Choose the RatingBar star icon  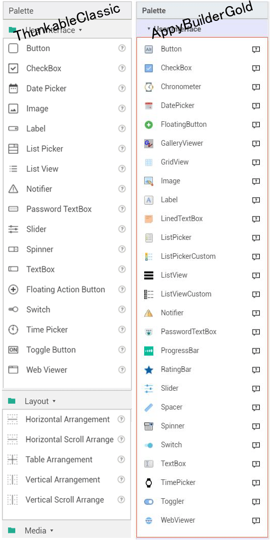click(x=149, y=370)
